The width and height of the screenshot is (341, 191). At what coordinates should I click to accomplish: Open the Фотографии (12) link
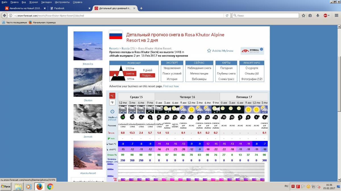(252, 79)
